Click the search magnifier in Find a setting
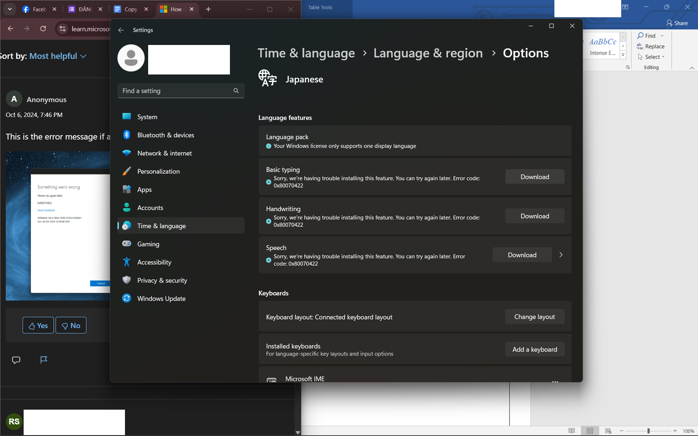 pyautogui.click(x=236, y=91)
